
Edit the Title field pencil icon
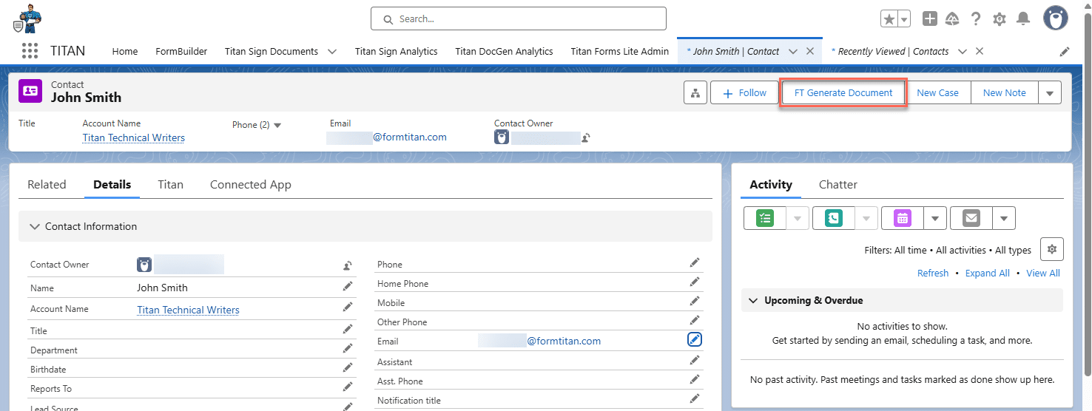[347, 329]
